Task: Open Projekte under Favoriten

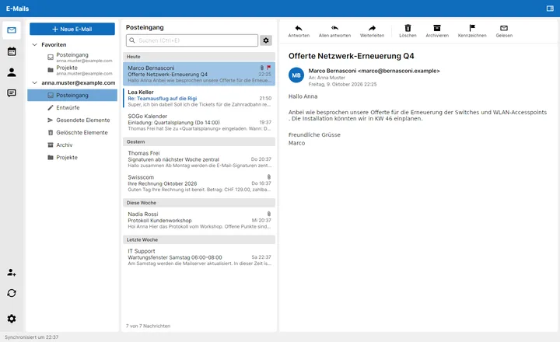Action: pyautogui.click(x=72, y=70)
